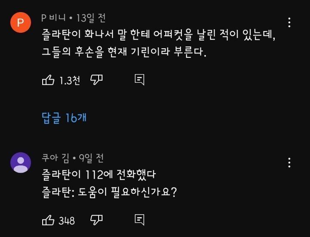Click comment text mentioning 기린이라 부른다
Viewport: 310px width, 237px height.
click(x=124, y=53)
